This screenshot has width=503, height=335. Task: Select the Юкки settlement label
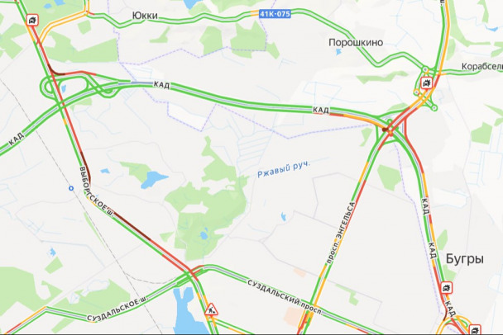click(145, 16)
